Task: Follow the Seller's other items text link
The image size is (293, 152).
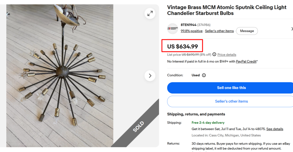Action: click(x=219, y=31)
